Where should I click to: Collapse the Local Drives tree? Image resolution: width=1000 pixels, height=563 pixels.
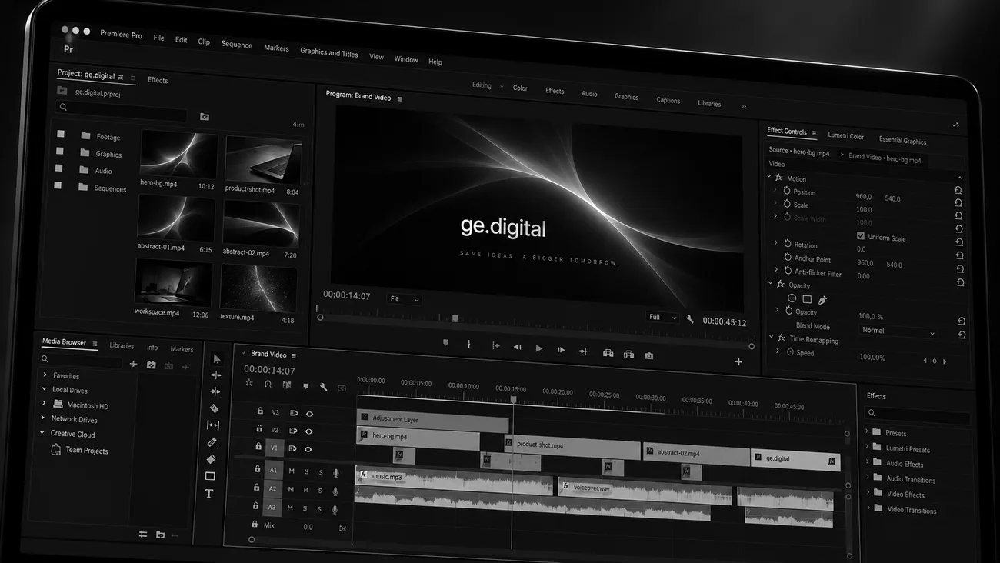click(44, 389)
